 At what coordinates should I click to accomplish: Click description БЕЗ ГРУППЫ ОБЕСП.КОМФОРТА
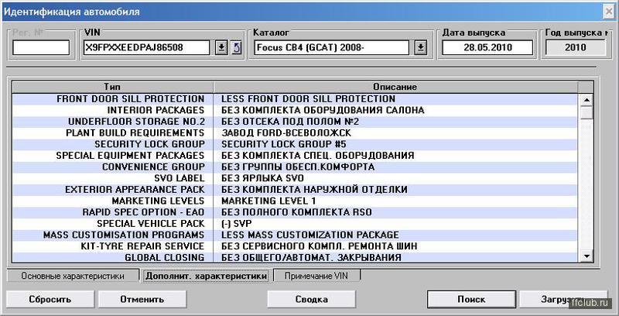[298, 167]
